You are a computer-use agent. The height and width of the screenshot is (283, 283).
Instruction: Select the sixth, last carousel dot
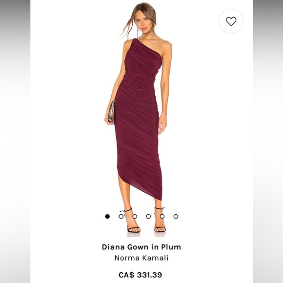(x=176, y=216)
